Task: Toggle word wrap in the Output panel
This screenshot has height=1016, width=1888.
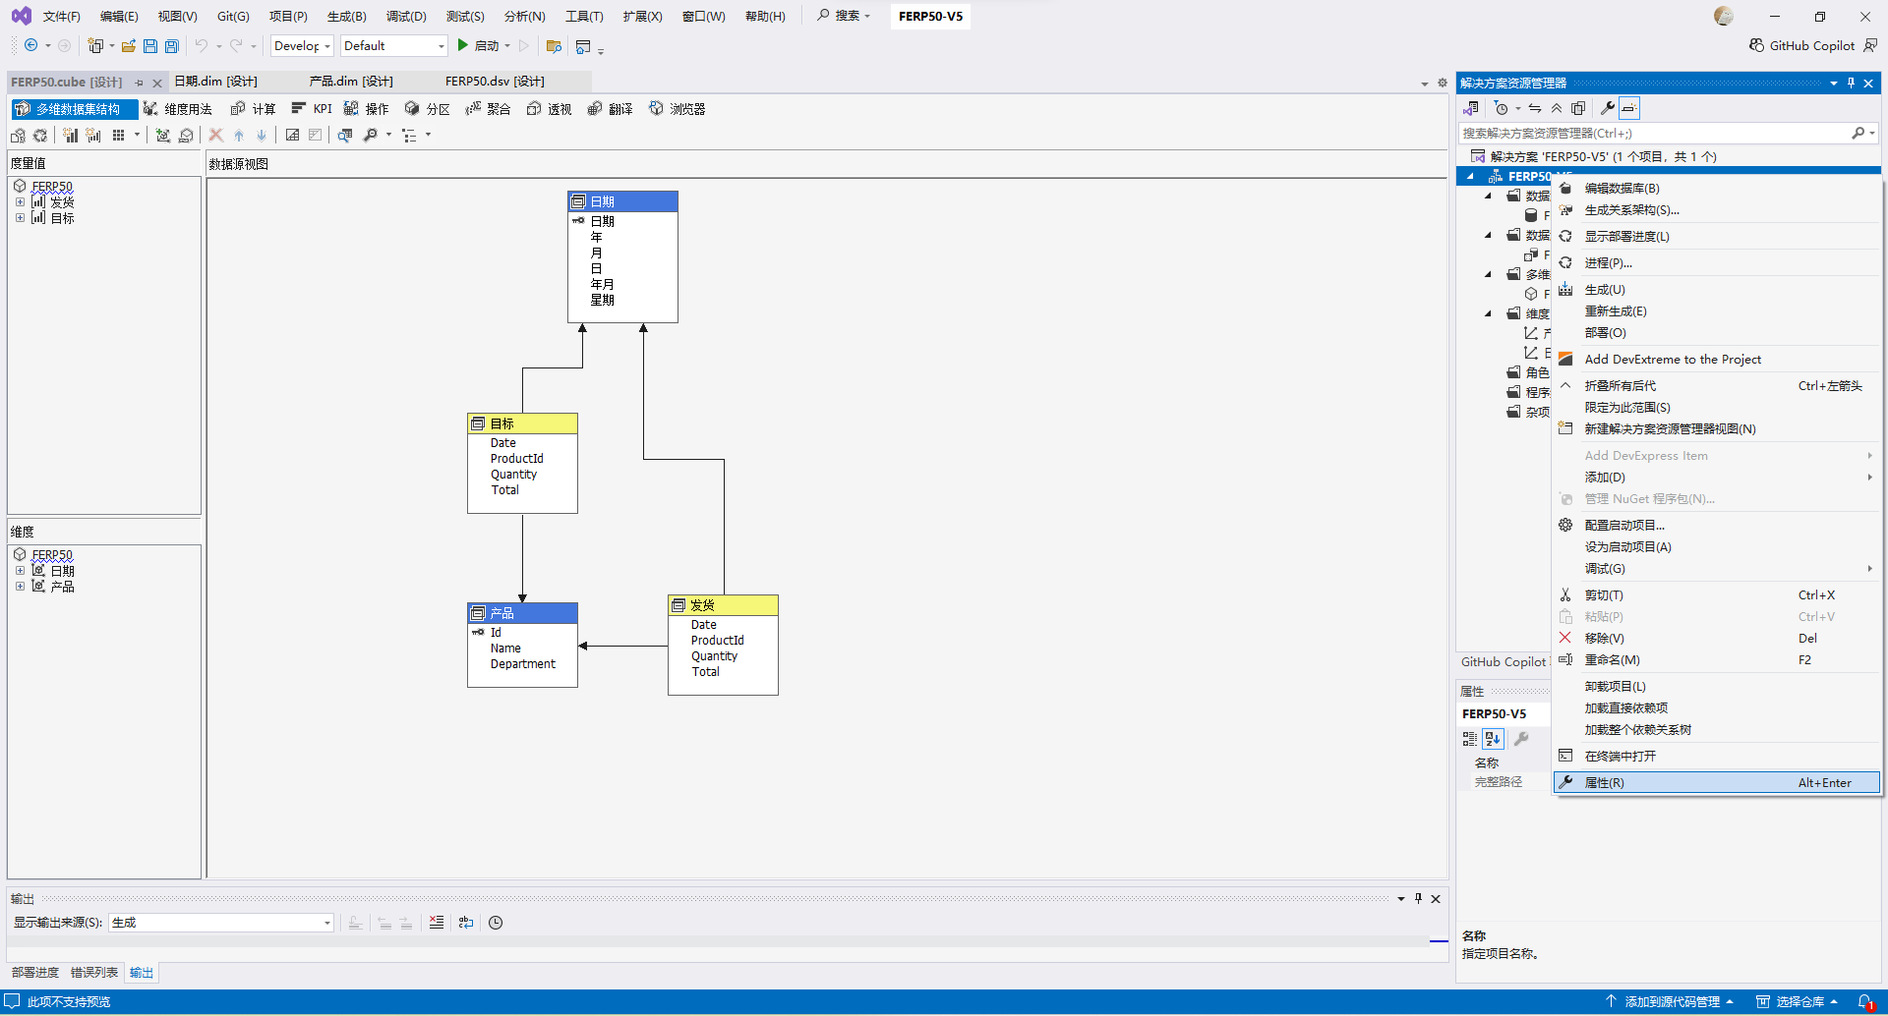Action: (x=466, y=923)
